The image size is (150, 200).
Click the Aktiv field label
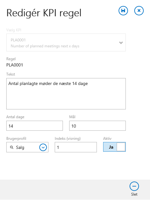[107, 139]
